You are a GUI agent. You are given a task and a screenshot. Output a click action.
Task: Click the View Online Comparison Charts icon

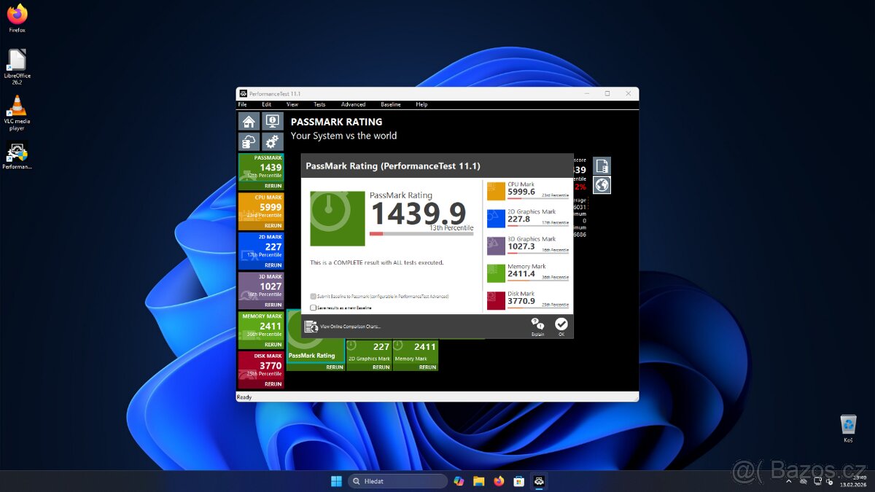(310, 326)
